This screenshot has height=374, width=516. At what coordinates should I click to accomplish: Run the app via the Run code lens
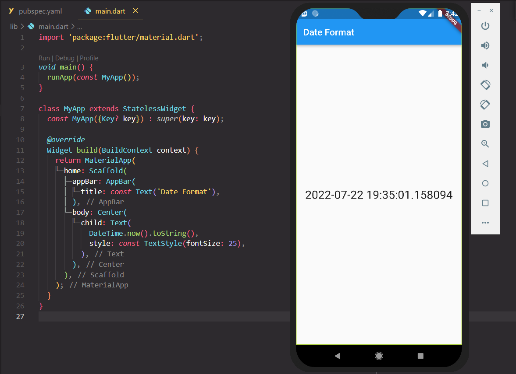[44, 58]
